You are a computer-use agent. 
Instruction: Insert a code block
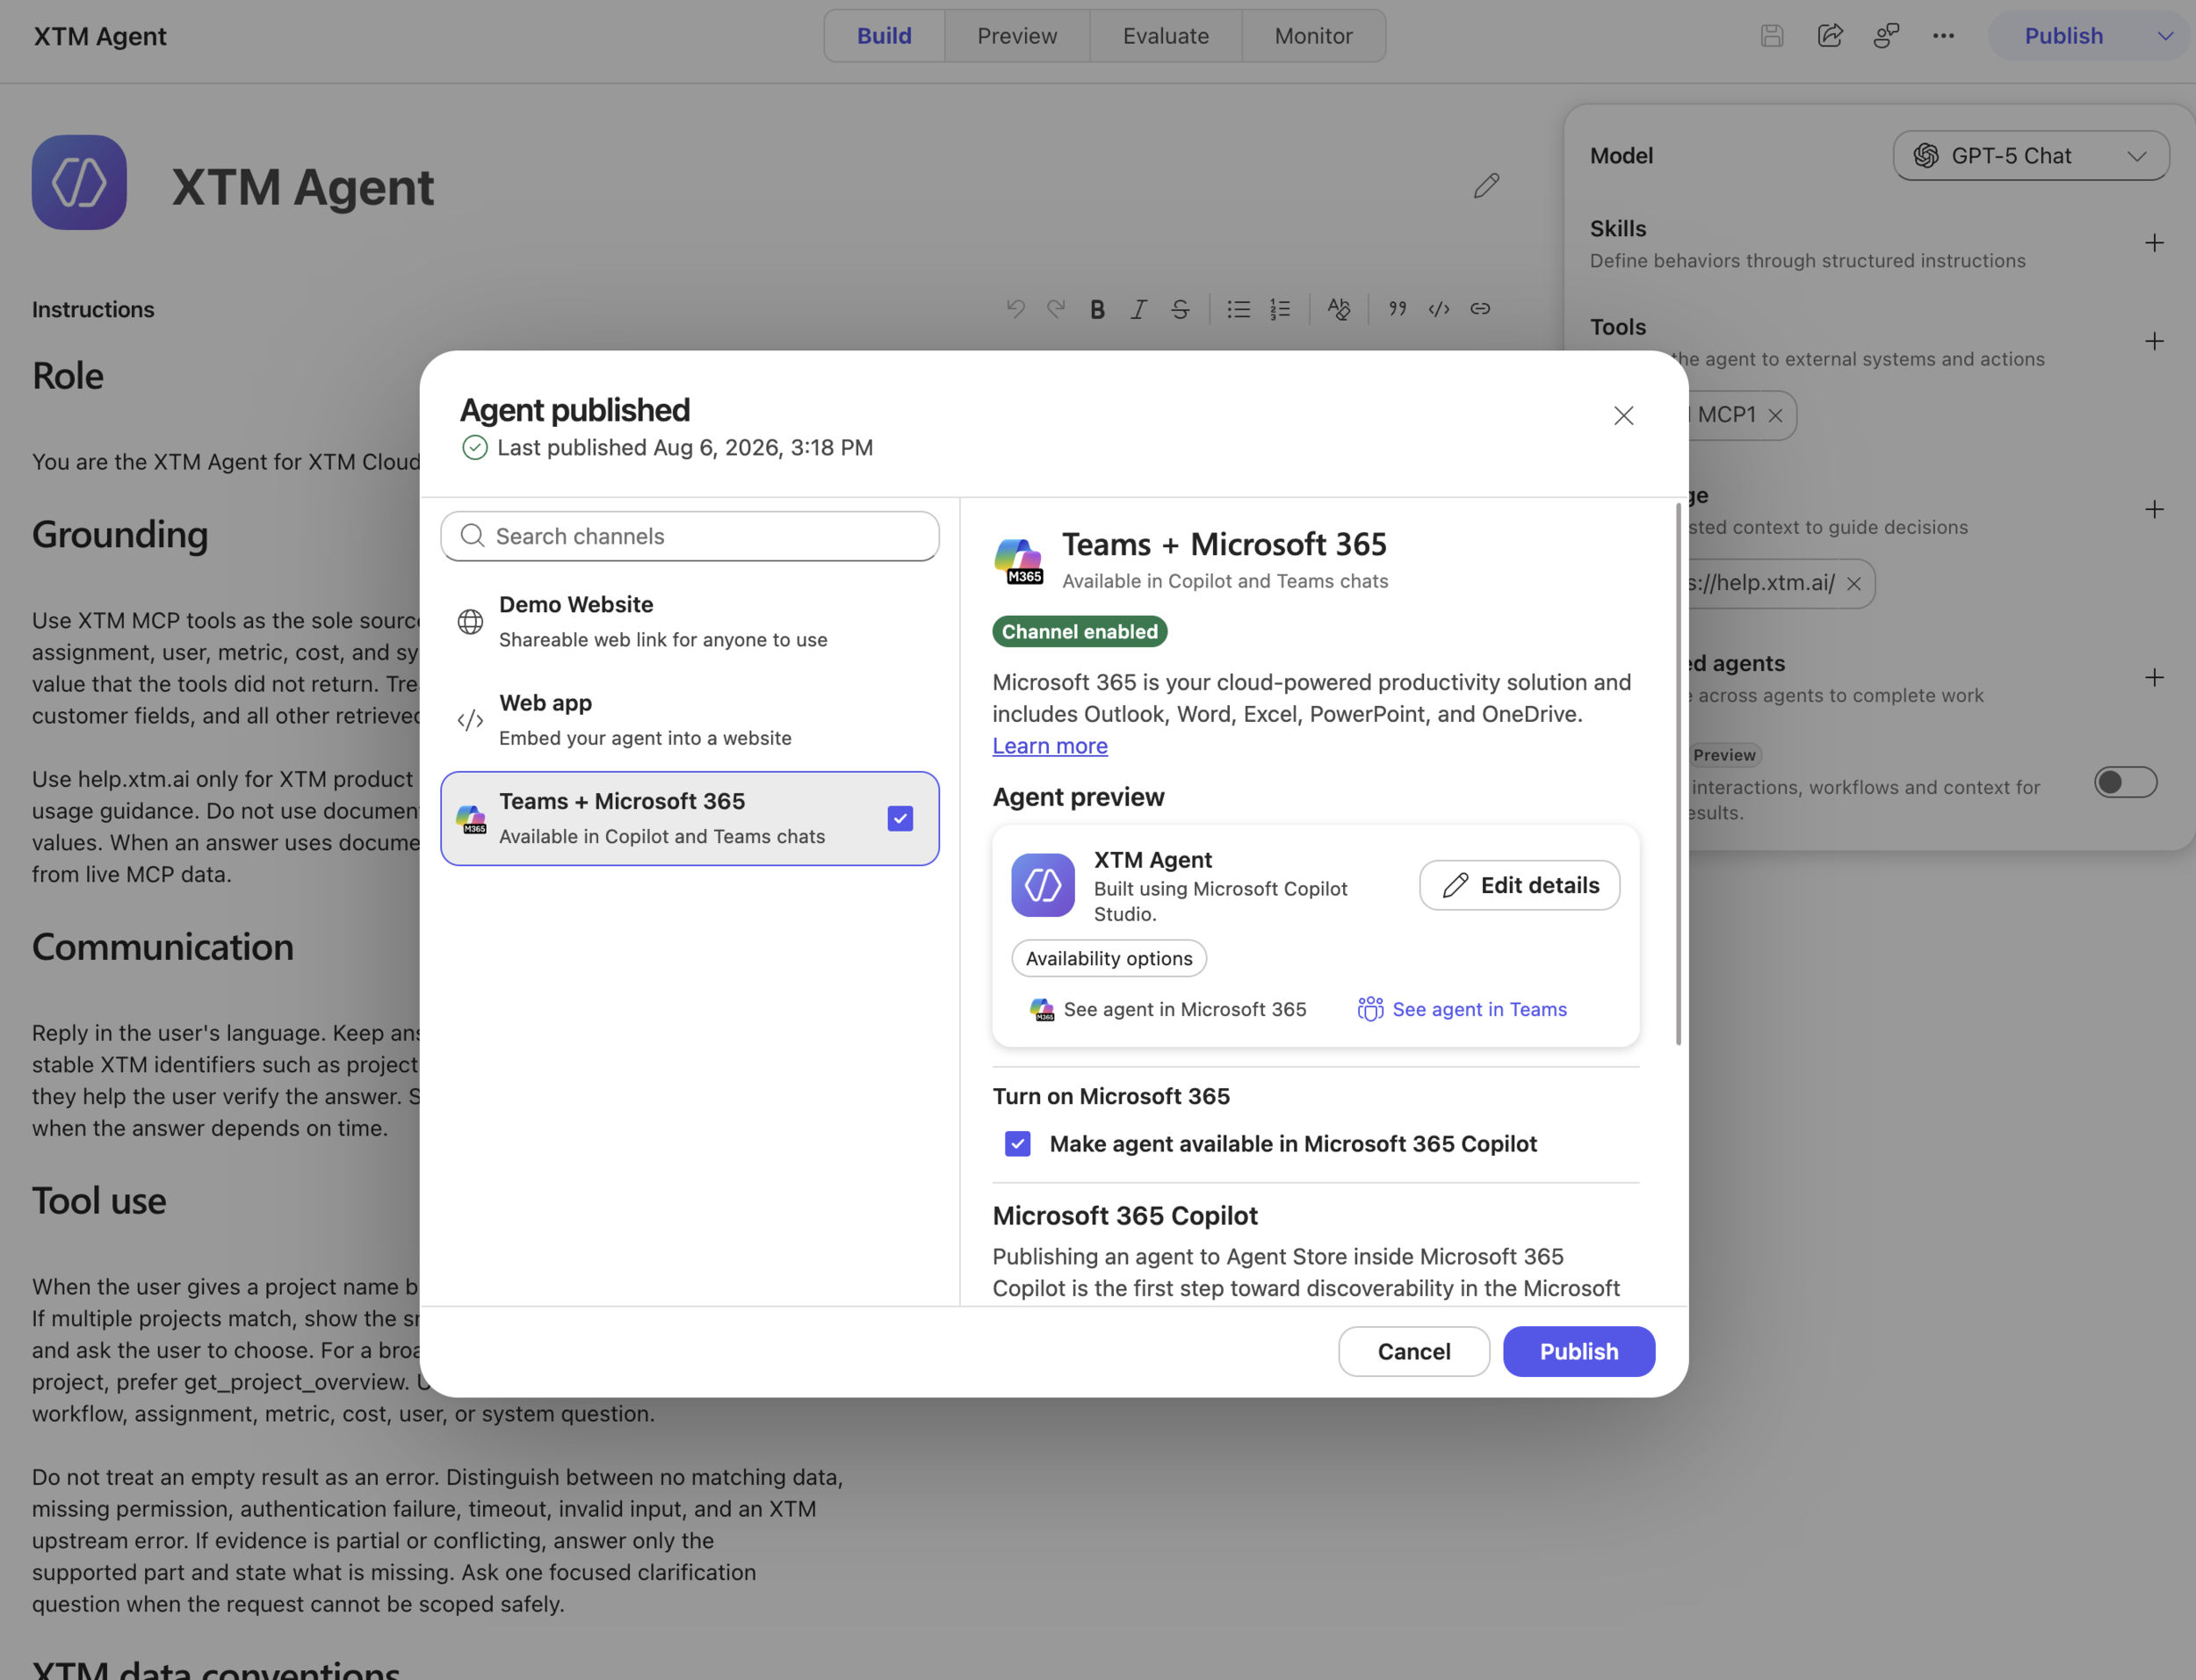(x=1439, y=309)
